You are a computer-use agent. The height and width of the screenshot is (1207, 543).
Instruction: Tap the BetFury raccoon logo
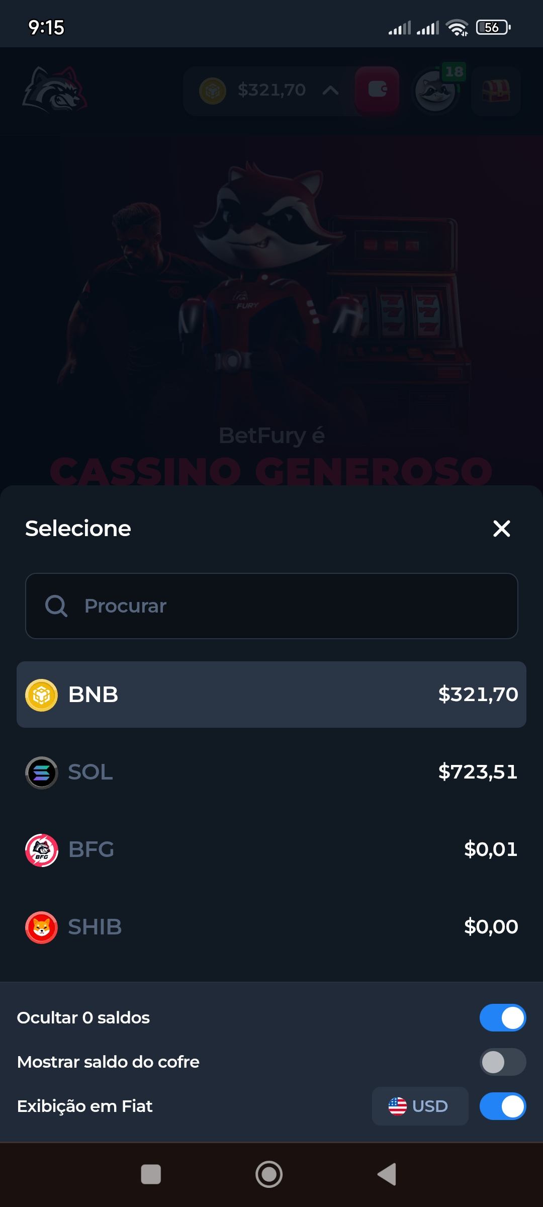coord(54,90)
